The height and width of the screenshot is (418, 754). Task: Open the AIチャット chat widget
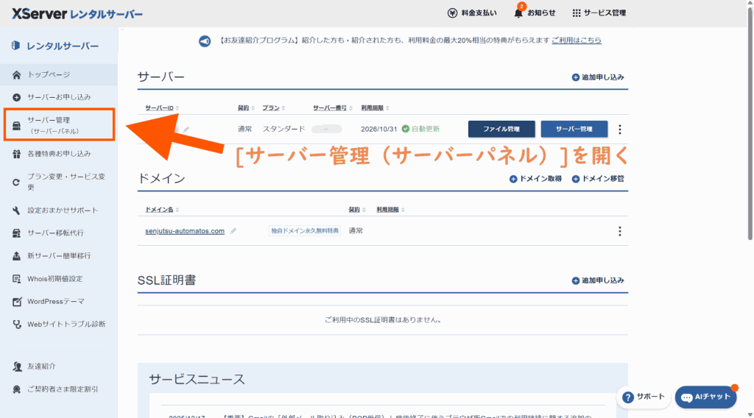[705, 397]
